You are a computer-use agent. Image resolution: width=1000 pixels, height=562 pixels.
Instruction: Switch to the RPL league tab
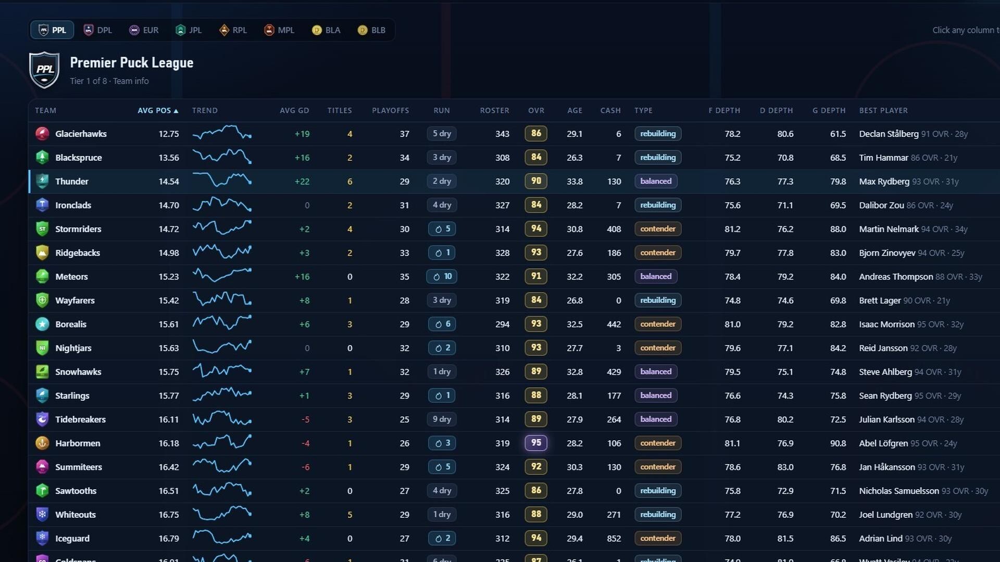[x=233, y=30]
